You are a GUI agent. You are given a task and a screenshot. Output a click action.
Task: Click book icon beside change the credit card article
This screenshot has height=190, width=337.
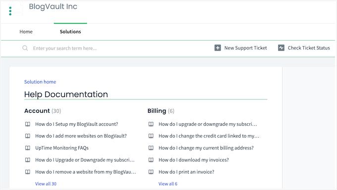click(151, 136)
